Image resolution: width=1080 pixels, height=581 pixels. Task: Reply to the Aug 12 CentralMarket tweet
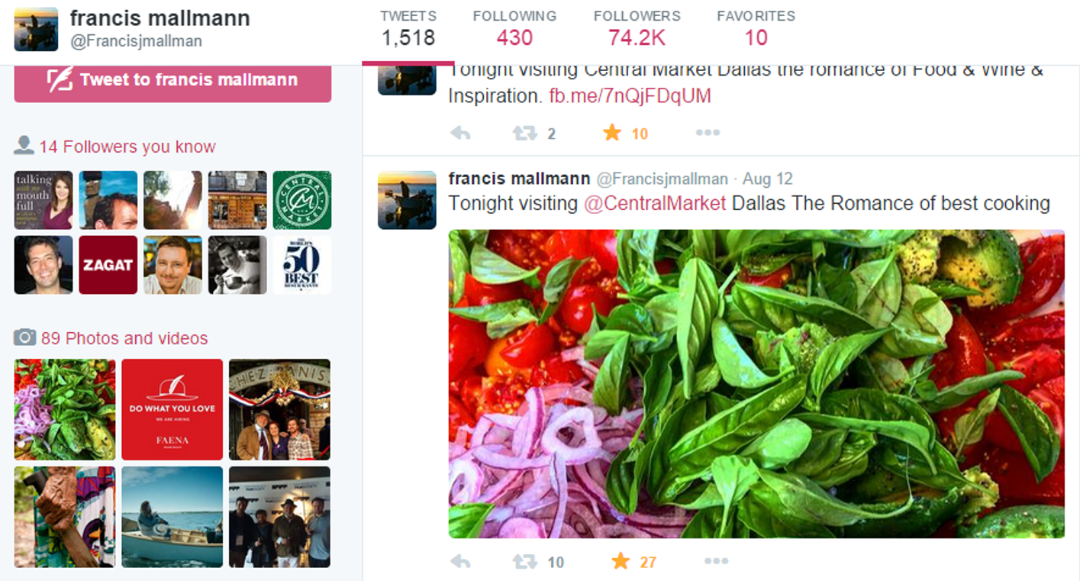460,562
